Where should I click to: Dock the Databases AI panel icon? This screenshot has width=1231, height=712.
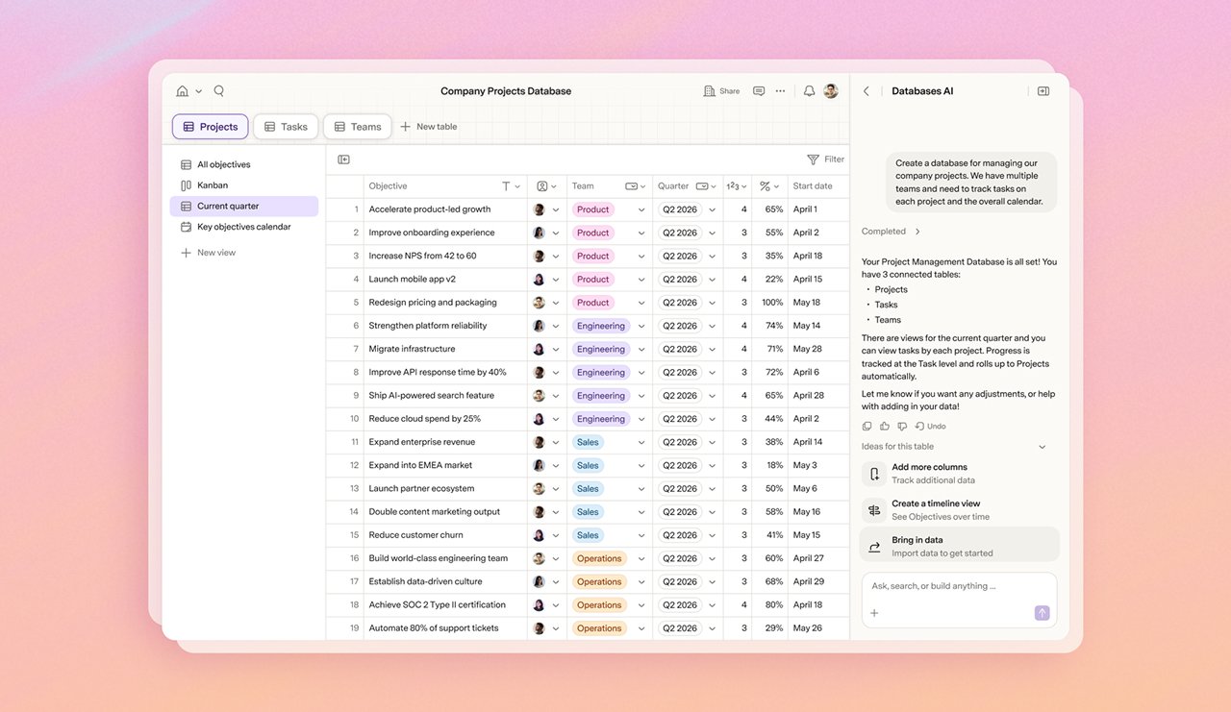click(1043, 91)
